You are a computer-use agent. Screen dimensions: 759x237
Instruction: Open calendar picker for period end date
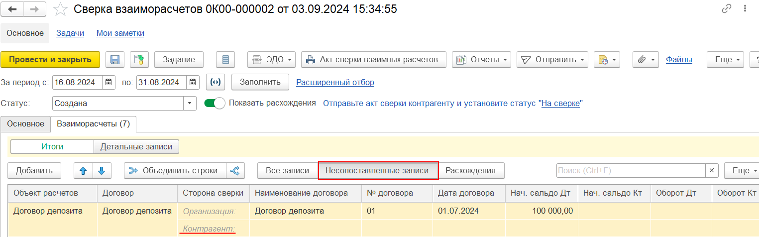[194, 82]
